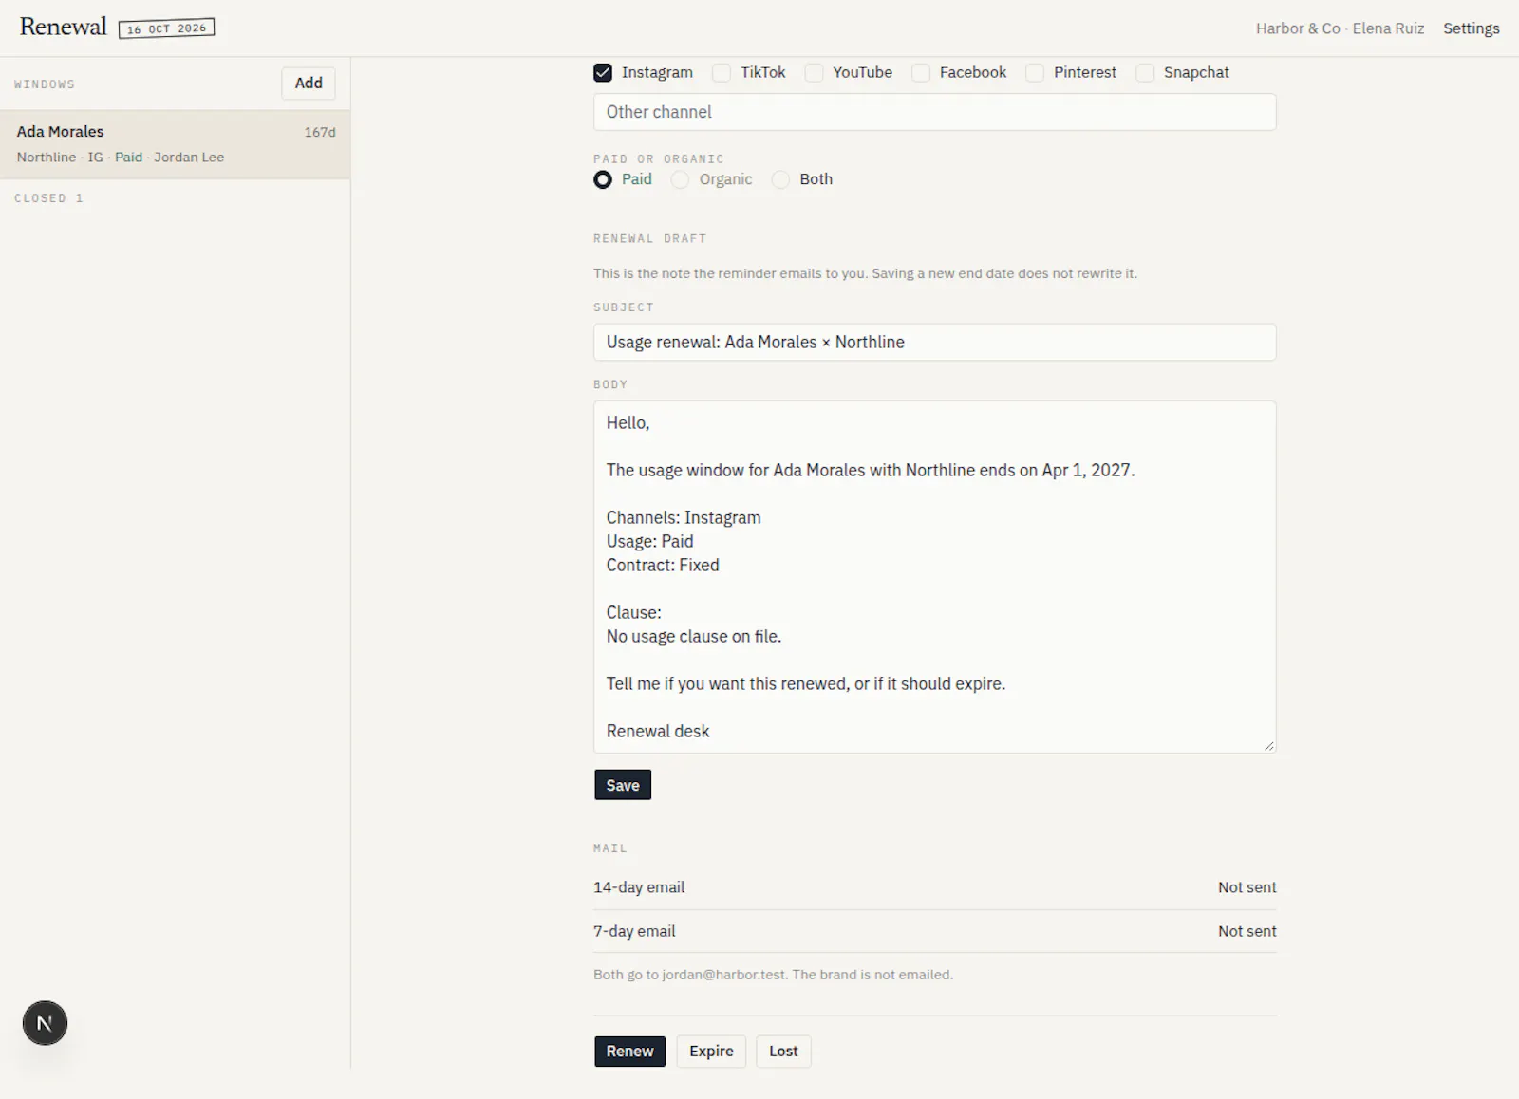This screenshot has width=1519, height=1099.
Task: Click the 14-day email row
Action: click(x=934, y=887)
